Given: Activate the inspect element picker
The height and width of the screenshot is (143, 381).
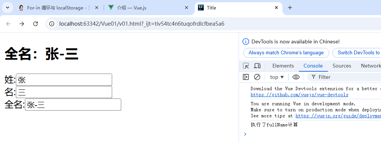Looking at the screenshot, I should coord(246,66).
